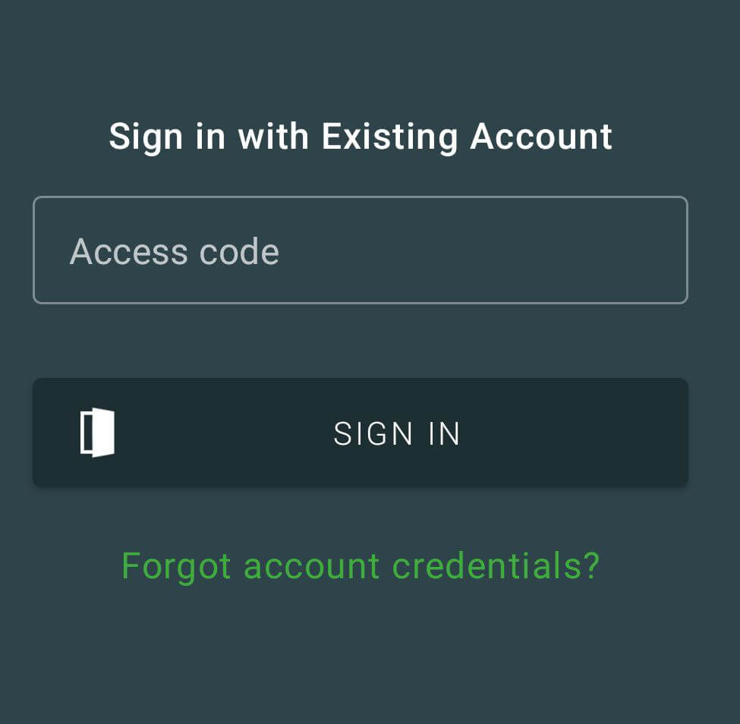Click the Access code input field
740x724 pixels.
coord(360,250)
